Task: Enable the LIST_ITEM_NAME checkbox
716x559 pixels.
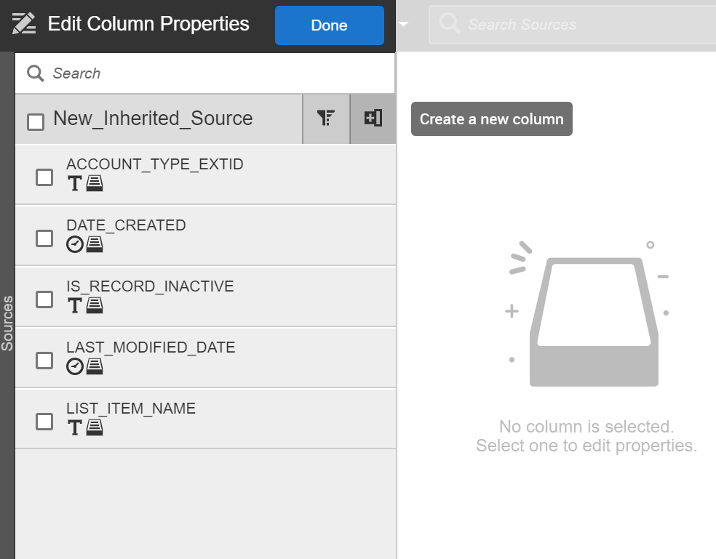Action: (x=44, y=422)
